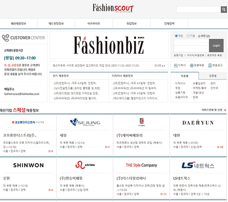Click the security lock icon next to 보안 ON
228x202 pixels.
click(x=199, y=36)
